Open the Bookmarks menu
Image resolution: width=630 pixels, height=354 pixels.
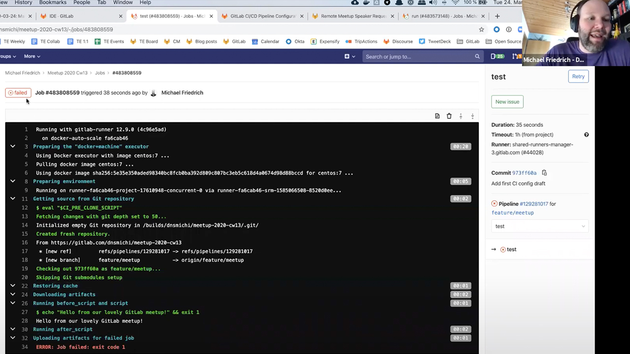click(53, 2)
